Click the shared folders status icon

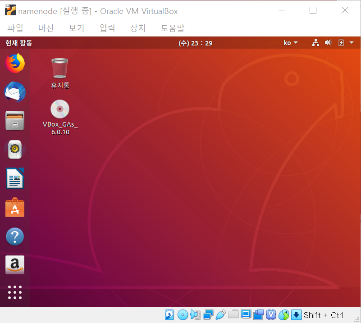(233, 314)
